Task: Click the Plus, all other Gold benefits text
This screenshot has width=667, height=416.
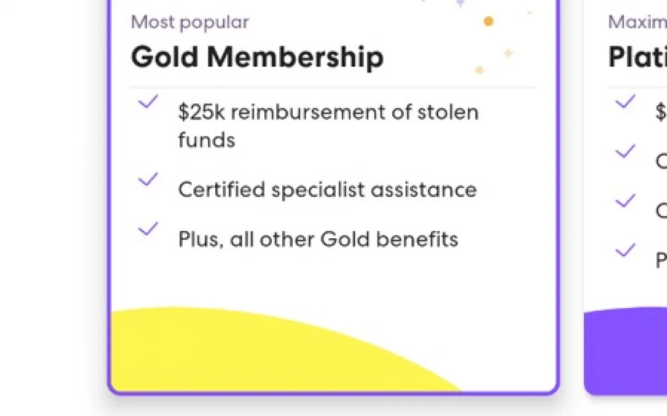Action: [318, 239]
